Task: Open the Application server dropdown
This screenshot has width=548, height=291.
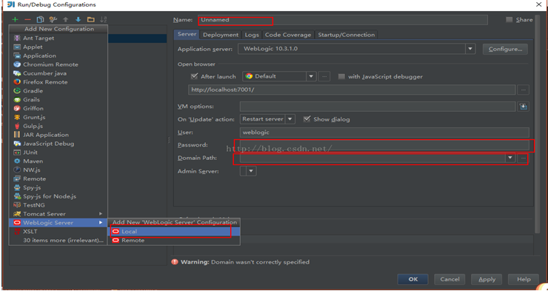Action: pos(470,49)
